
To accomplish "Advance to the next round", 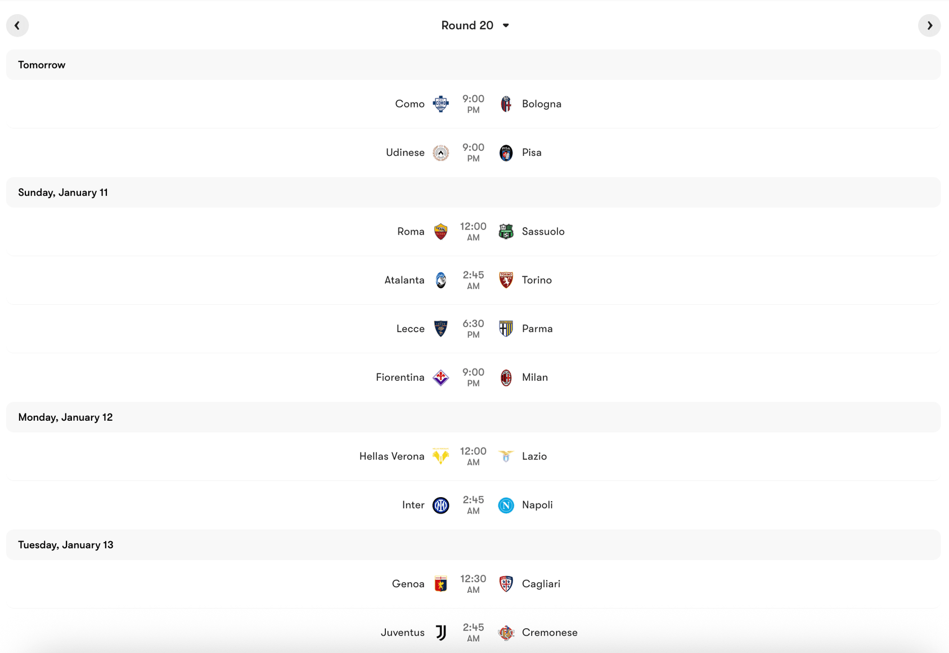I will pyautogui.click(x=930, y=25).
